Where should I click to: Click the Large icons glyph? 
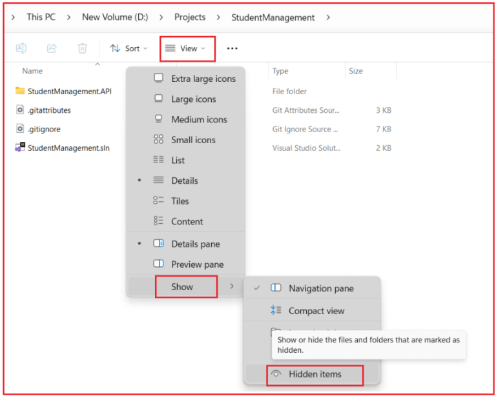158,99
